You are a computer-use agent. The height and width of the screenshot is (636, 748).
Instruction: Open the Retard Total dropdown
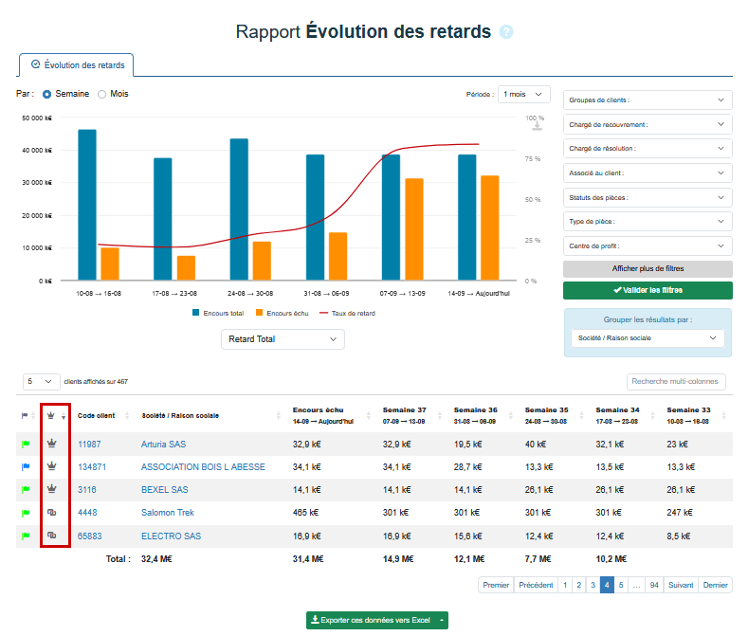point(283,339)
